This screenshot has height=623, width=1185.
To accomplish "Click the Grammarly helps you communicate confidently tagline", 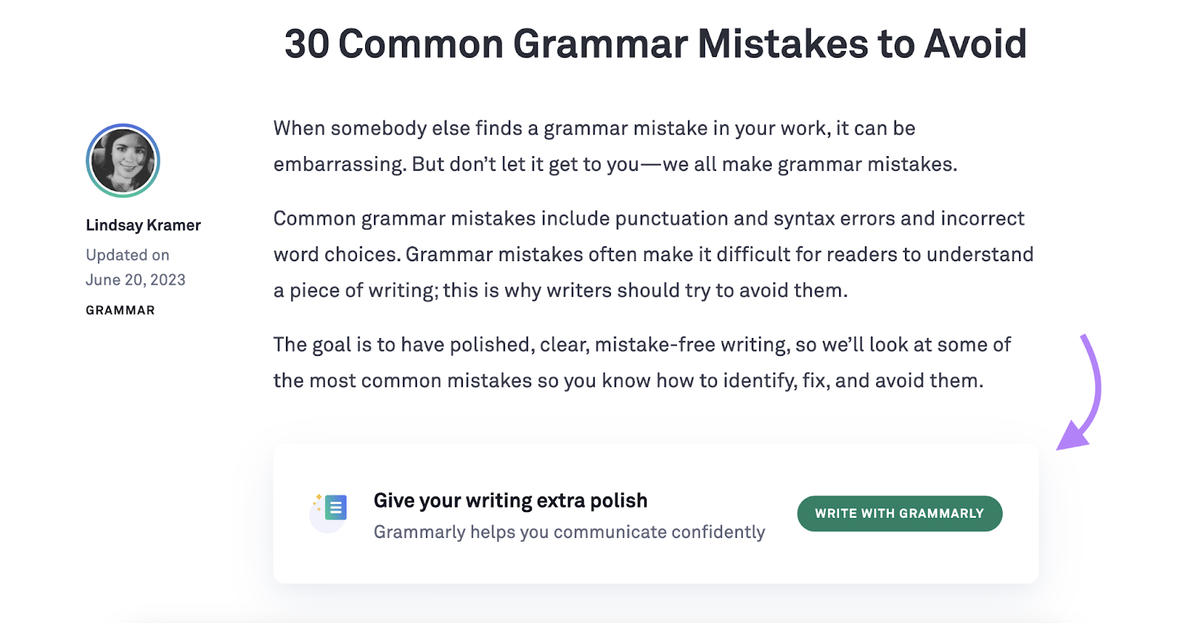I will pyautogui.click(x=570, y=531).
